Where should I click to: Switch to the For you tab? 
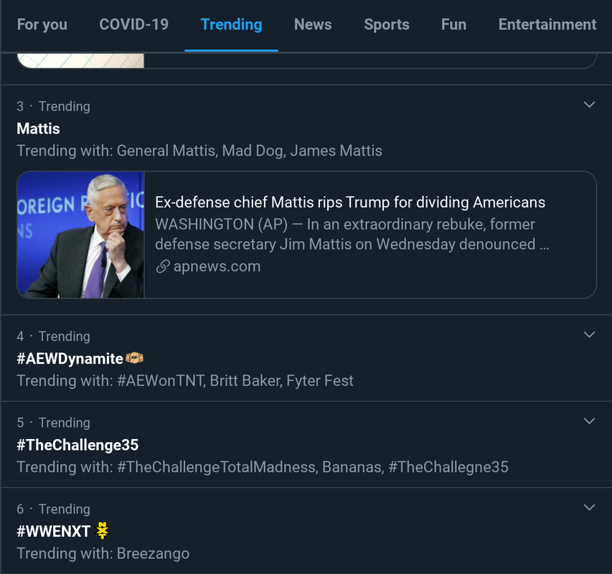click(42, 24)
